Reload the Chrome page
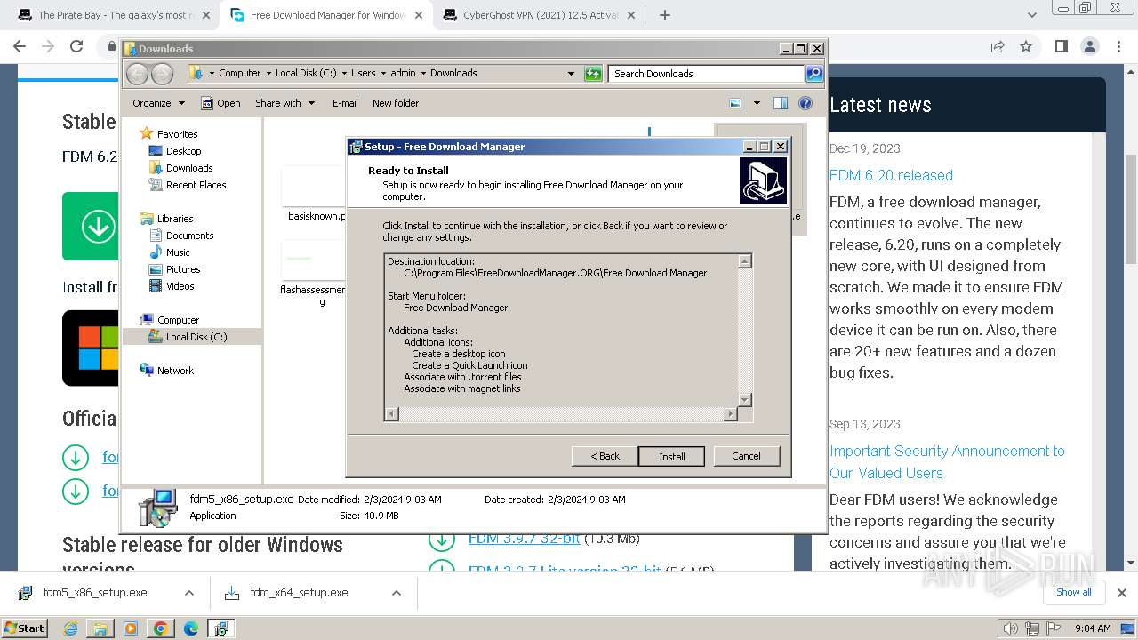1138x640 pixels. tap(76, 46)
